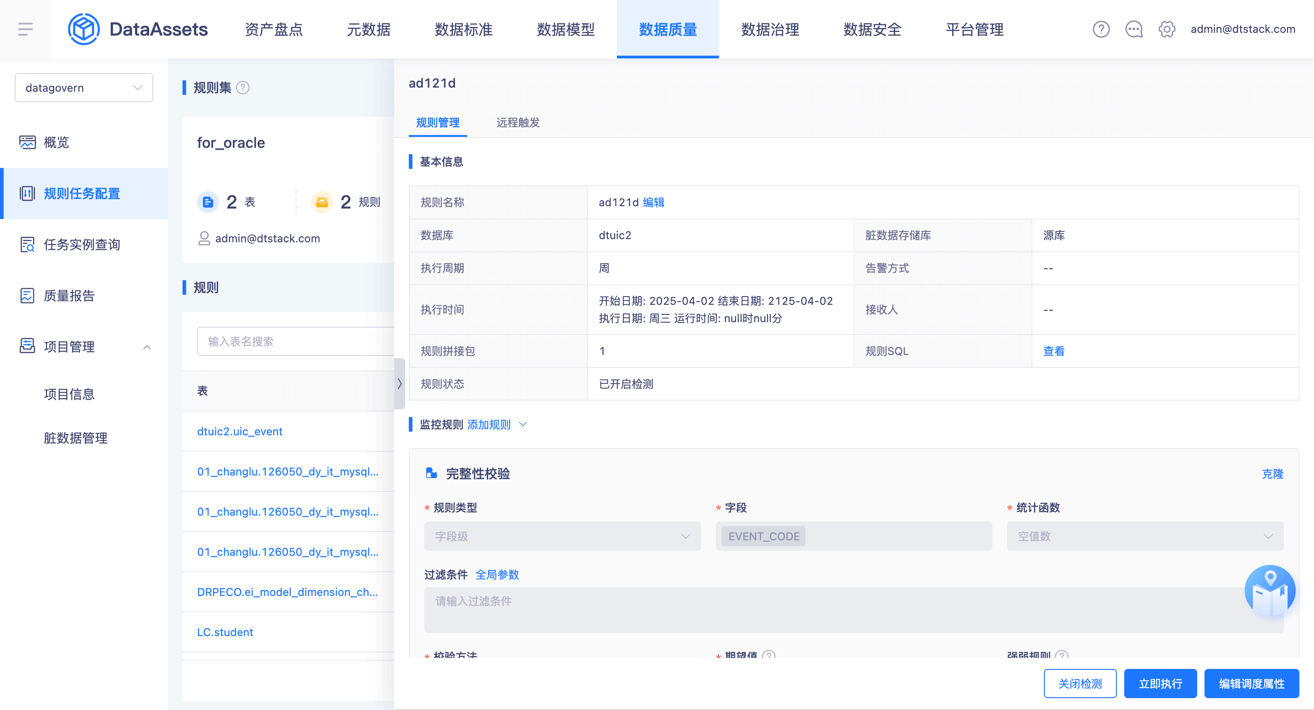The height and width of the screenshot is (710, 1314).
Task: Click the 编辑 link beside ad121d
Action: click(x=653, y=202)
